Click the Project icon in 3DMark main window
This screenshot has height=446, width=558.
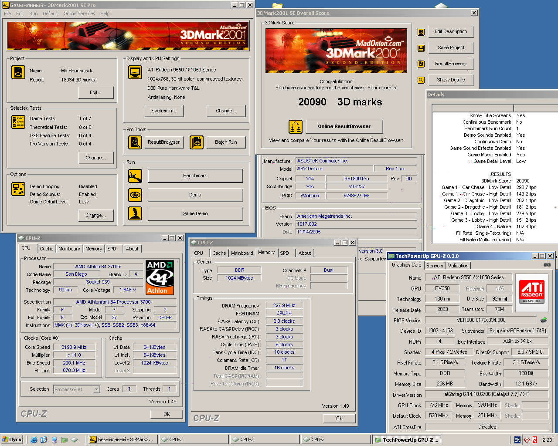click(x=18, y=72)
